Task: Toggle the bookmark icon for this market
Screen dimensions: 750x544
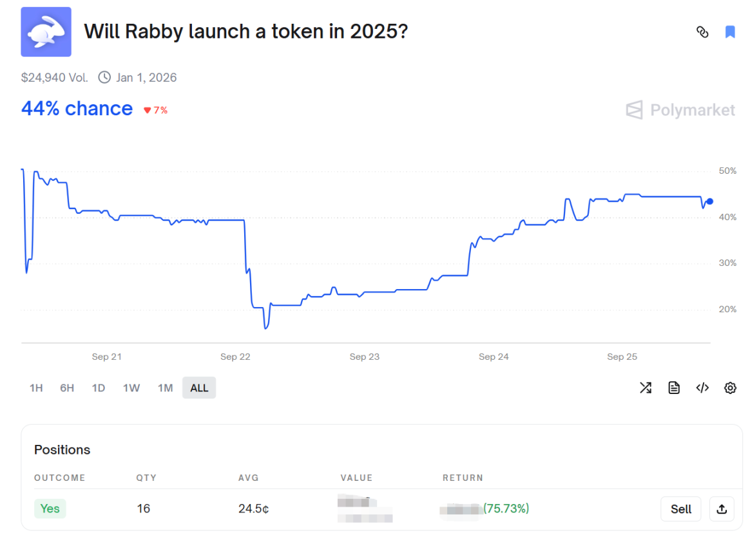Action: tap(730, 32)
